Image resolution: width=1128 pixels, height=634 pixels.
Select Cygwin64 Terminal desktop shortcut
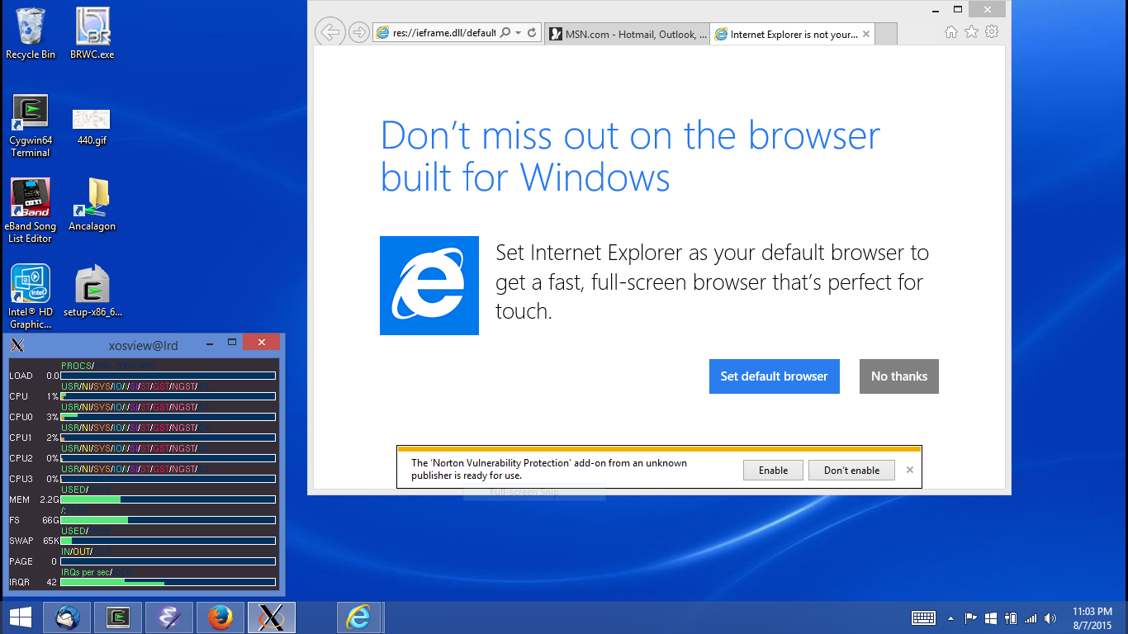click(x=31, y=125)
